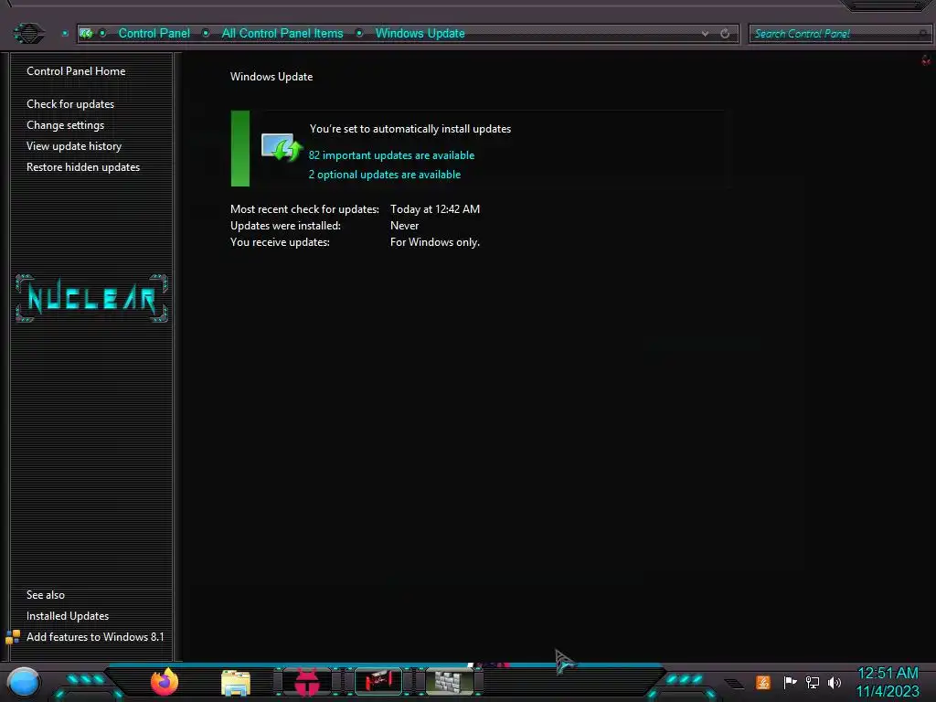Open the red bug app in taskbar

[307, 683]
